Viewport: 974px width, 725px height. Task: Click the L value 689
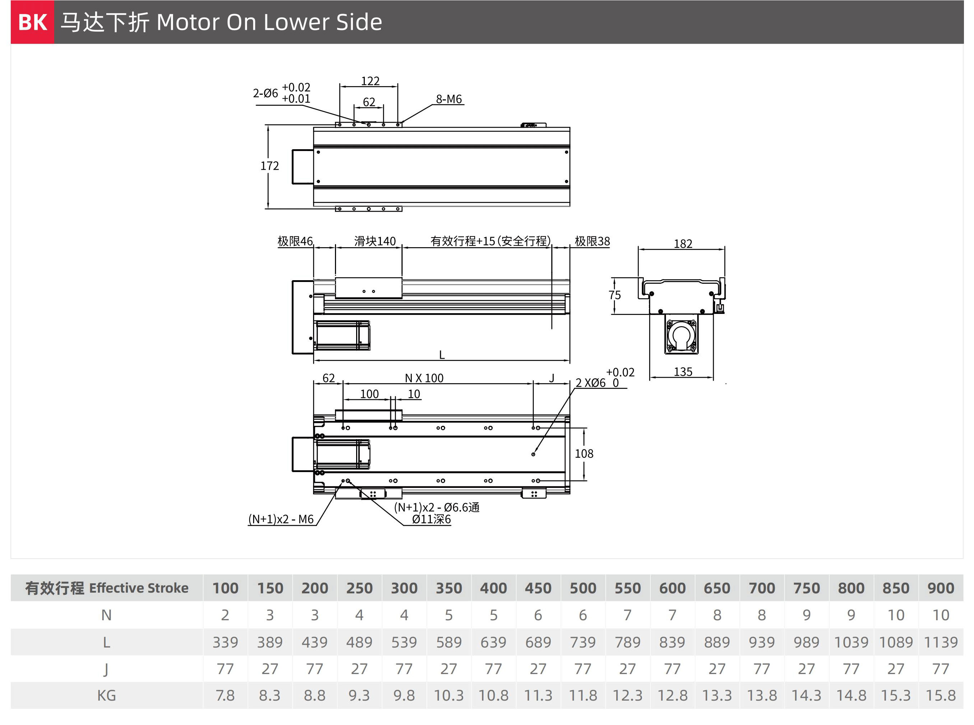(x=538, y=642)
